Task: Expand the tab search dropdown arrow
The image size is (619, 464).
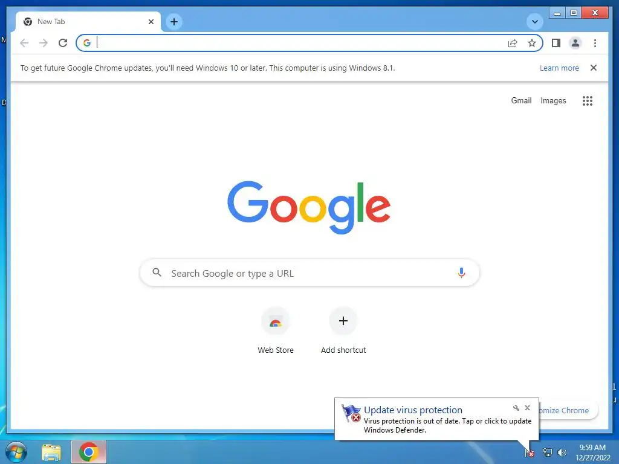Action: coord(534,22)
